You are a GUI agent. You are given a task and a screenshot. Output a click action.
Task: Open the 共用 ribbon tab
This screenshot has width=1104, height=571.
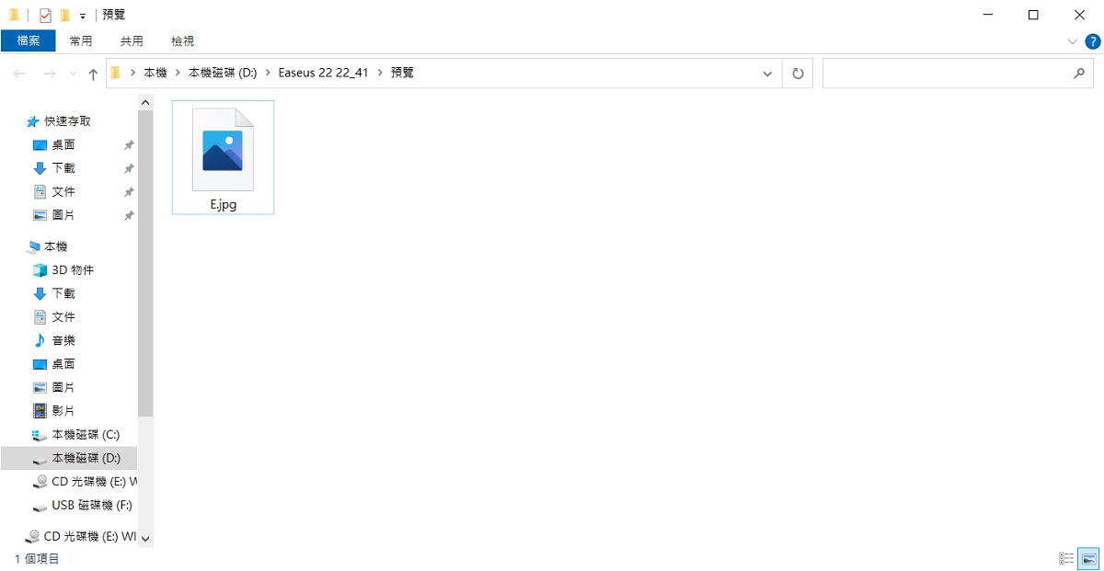(x=132, y=40)
